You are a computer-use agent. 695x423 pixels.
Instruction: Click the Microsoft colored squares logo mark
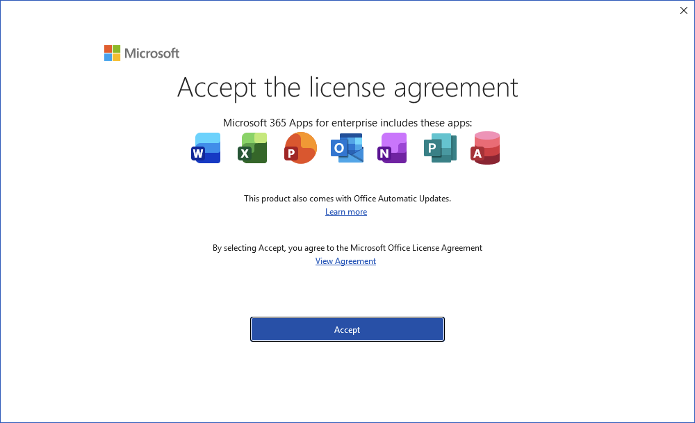(112, 53)
